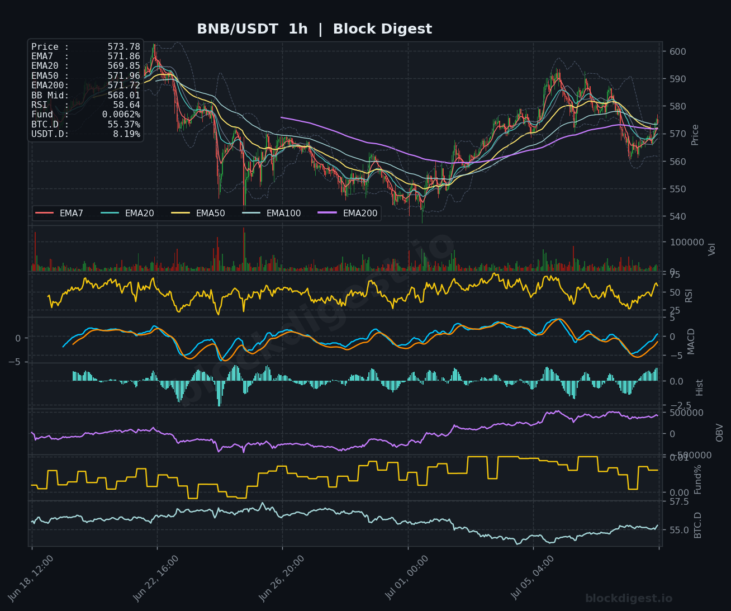This screenshot has width=731, height=611.
Task: Click the RSI 50 axis label
Action: (x=675, y=292)
